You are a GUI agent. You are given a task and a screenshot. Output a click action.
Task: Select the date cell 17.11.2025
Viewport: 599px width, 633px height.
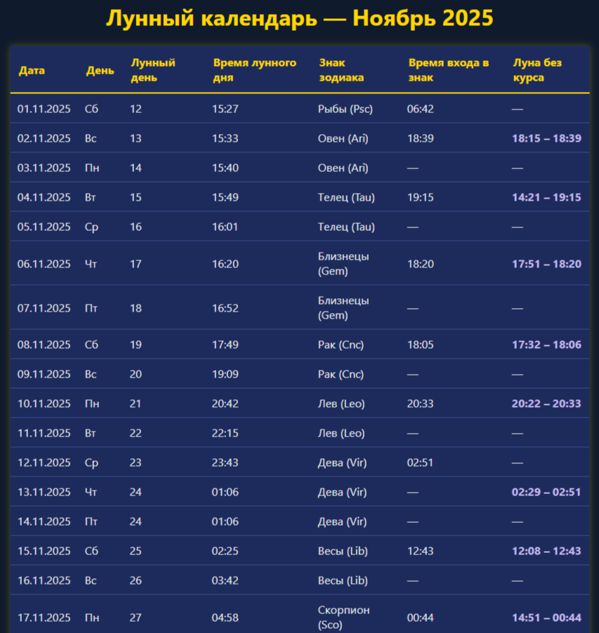tap(44, 618)
